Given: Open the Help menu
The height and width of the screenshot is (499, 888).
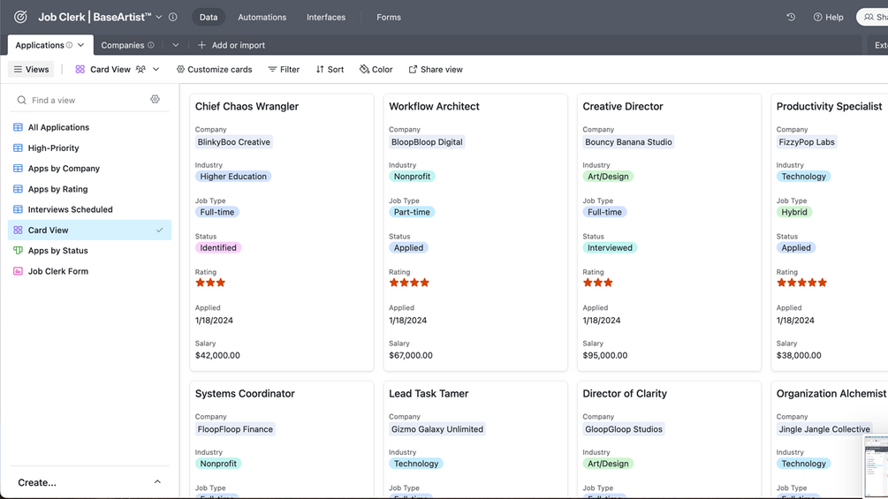Looking at the screenshot, I should coord(828,17).
